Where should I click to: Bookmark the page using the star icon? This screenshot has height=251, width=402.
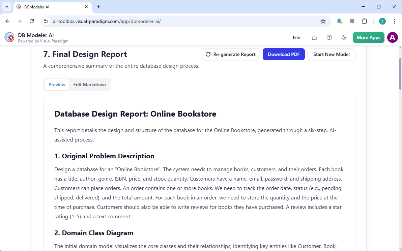[323, 21]
